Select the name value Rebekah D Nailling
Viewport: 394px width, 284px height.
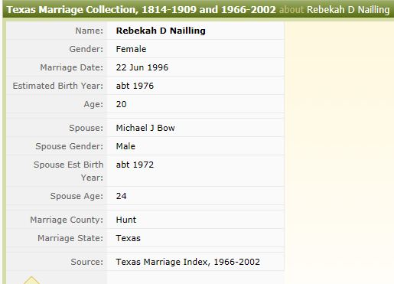pos(161,31)
